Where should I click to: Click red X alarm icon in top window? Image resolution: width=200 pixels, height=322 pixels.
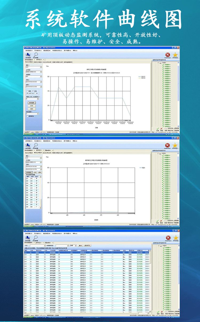point(167,55)
